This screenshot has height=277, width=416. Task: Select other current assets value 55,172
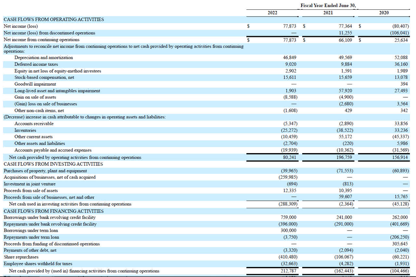(x=345, y=137)
